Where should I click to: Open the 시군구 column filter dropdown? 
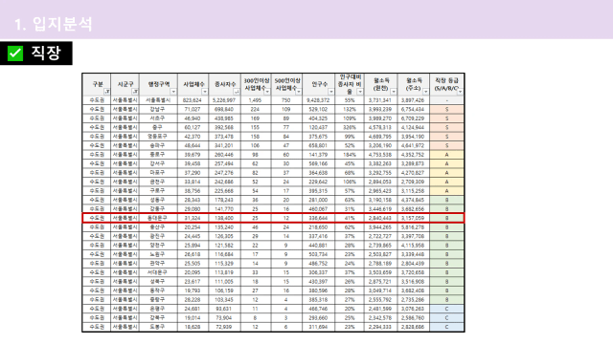pyautogui.click(x=135, y=92)
